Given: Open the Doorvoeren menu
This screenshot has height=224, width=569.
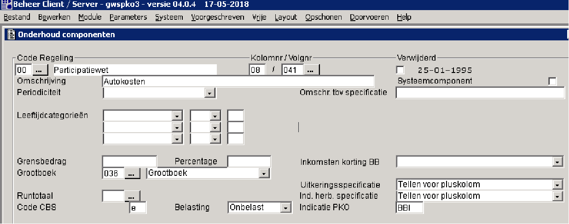Looking at the screenshot, I should 369,17.
